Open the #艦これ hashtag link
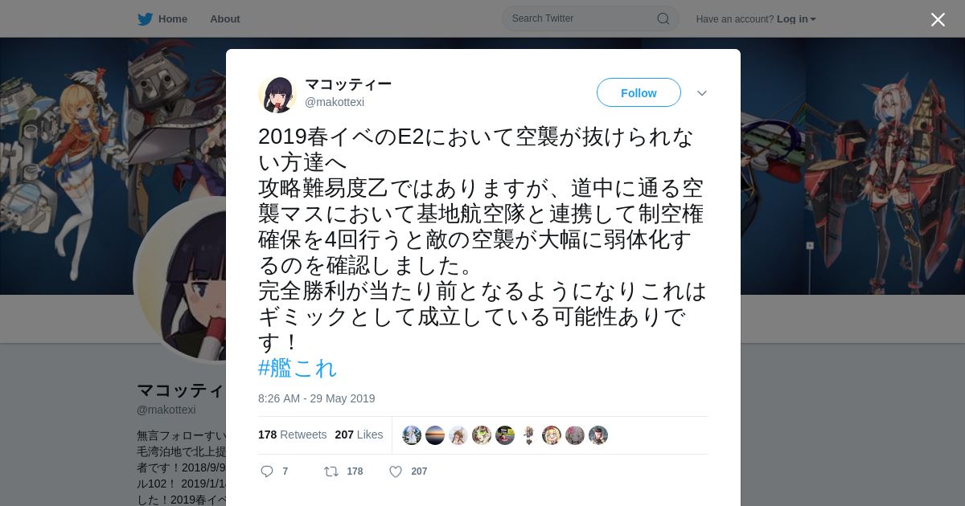Image resolution: width=965 pixels, height=506 pixels. 298,368
